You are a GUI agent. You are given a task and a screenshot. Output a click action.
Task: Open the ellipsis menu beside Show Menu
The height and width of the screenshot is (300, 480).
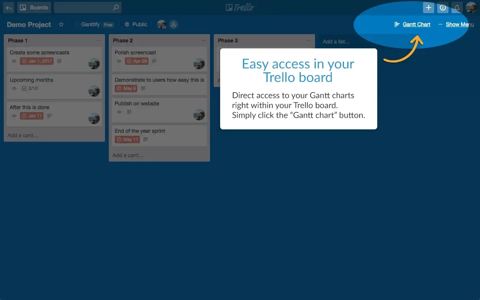(440, 24)
